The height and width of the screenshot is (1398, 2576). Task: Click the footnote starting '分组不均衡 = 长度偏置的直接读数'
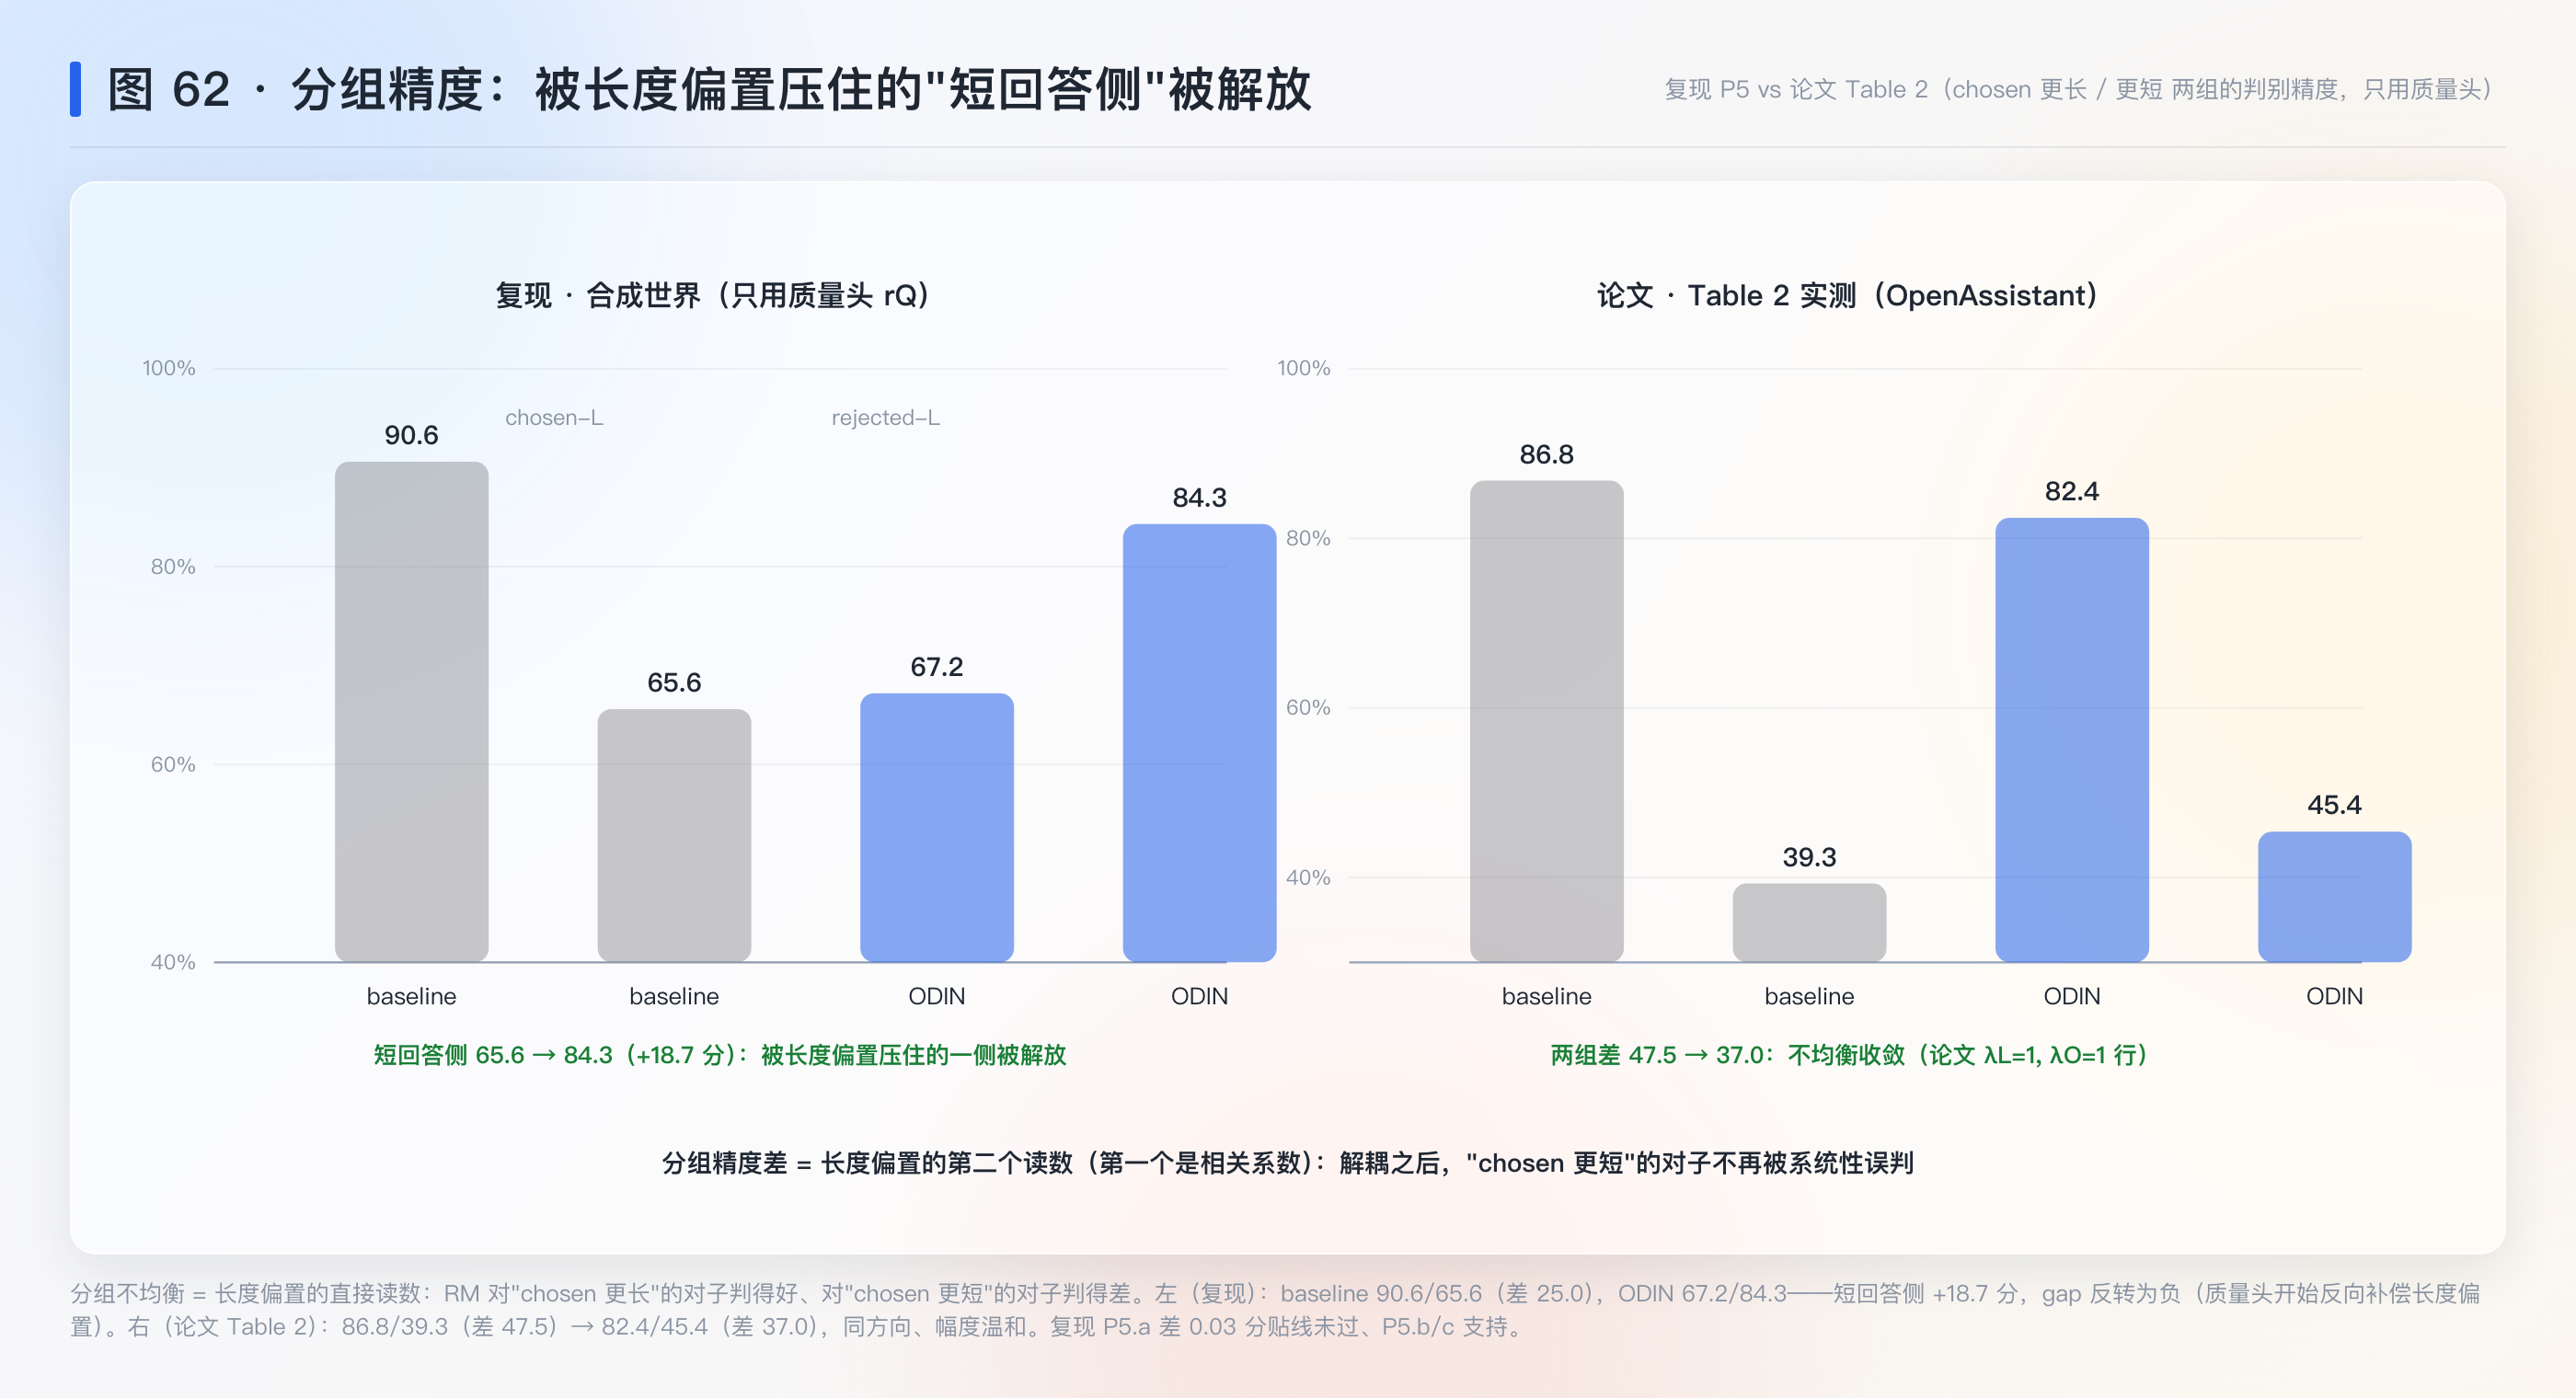(x=1275, y=1309)
